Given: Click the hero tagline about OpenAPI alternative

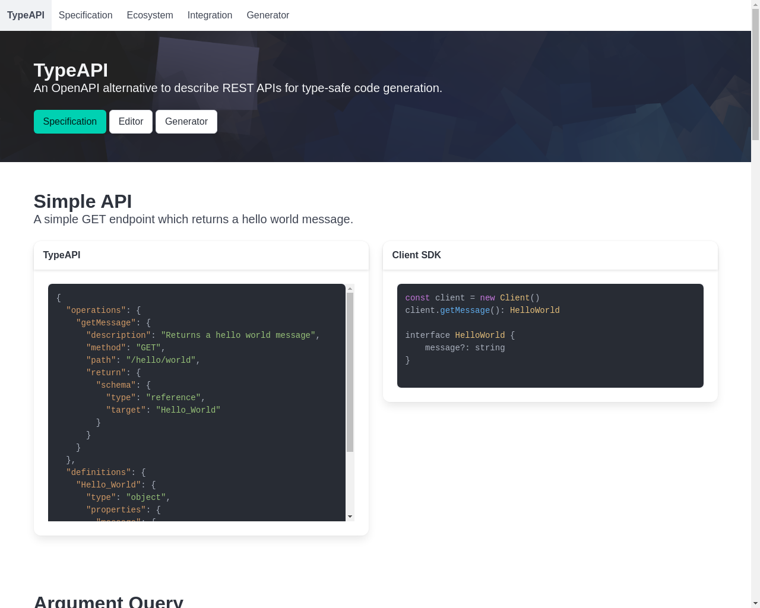Looking at the screenshot, I should [238, 88].
